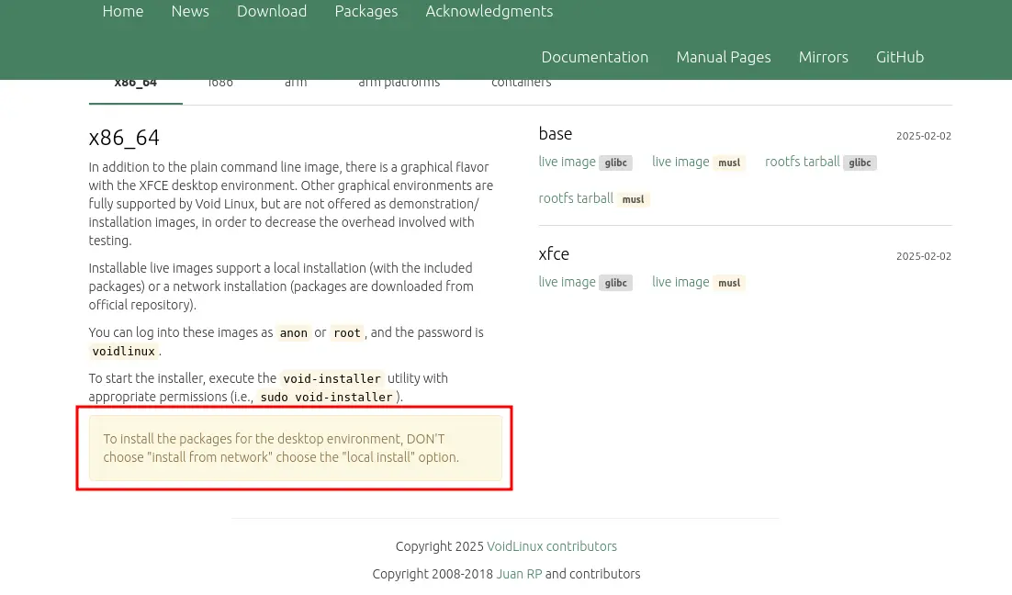Open Manual Pages in the navbar
The height and width of the screenshot is (595, 1012).
click(x=724, y=57)
